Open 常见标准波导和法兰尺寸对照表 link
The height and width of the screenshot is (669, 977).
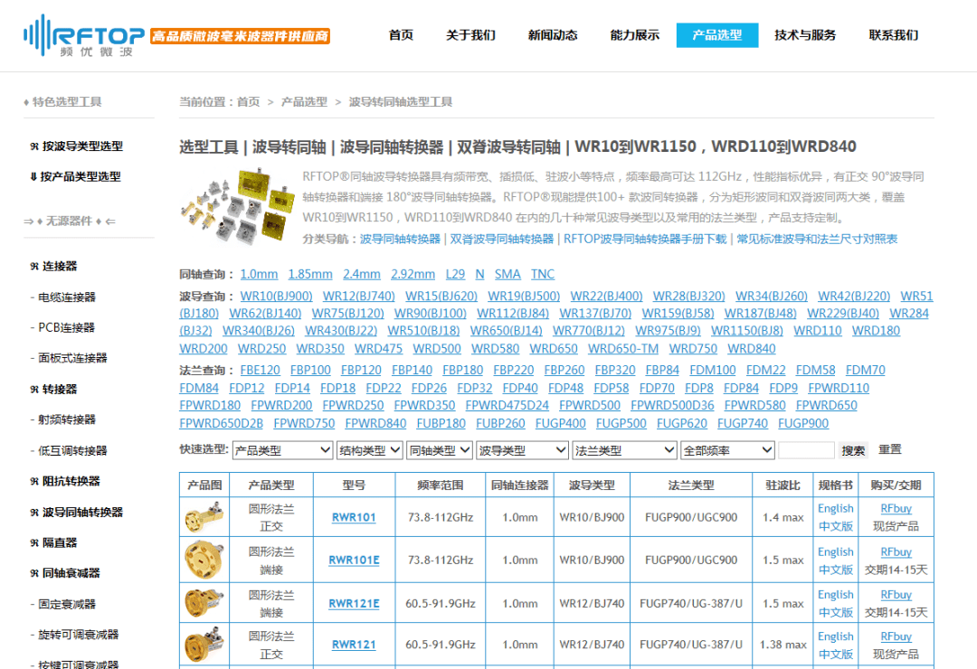817,240
